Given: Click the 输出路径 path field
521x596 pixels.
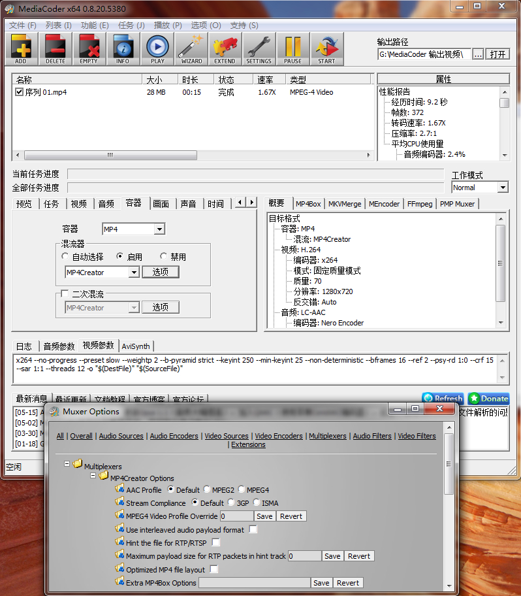Looking at the screenshot, I should tap(424, 54).
